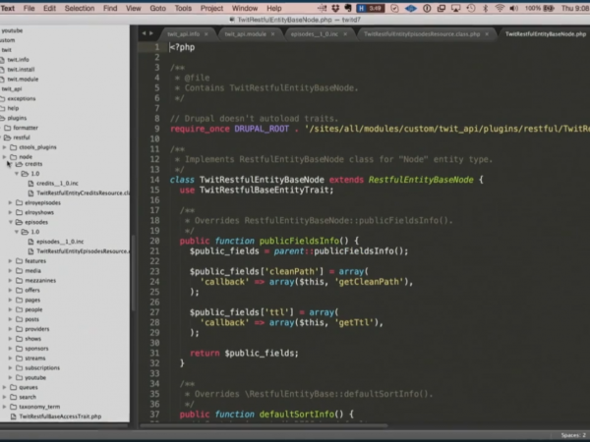The width and height of the screenshot is (590, 442).
Task: Open the Goto menu
Action: click(x=157, y=8)
